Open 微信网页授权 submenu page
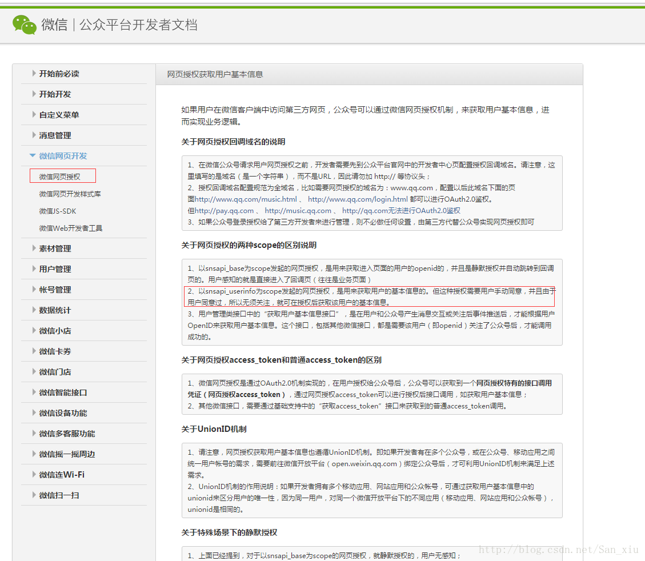 (59, 177)
